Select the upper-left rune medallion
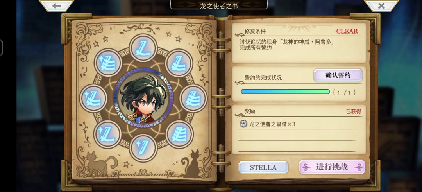Screen dimensions: 422x192 108,63
